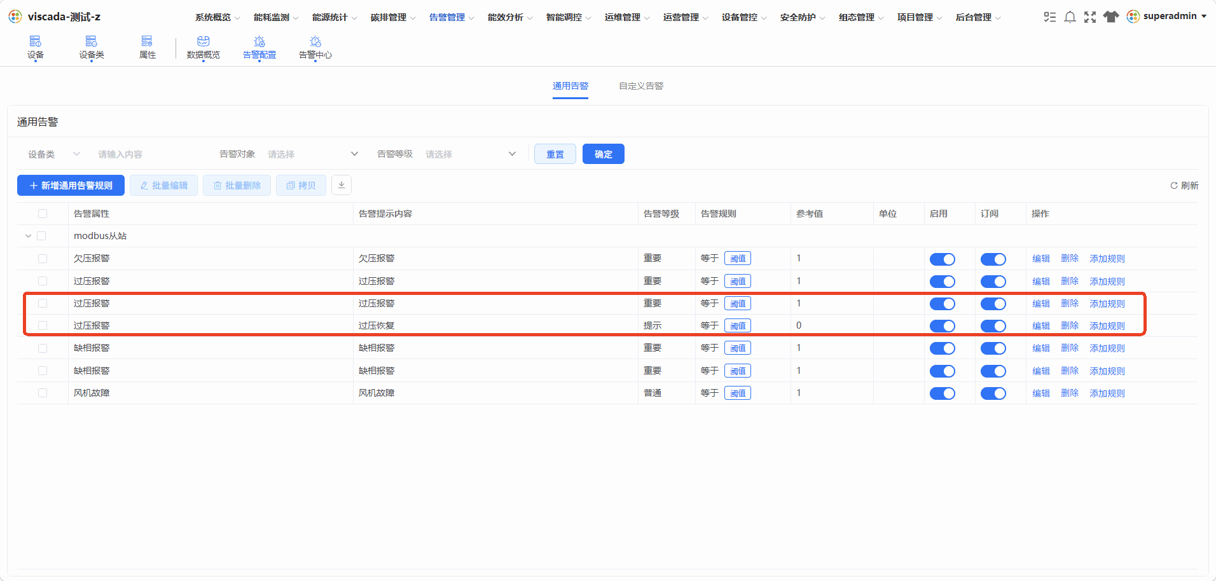Click 新增通用告警规则 button
Screen dimensions: 1216x581
pos(71,185)
